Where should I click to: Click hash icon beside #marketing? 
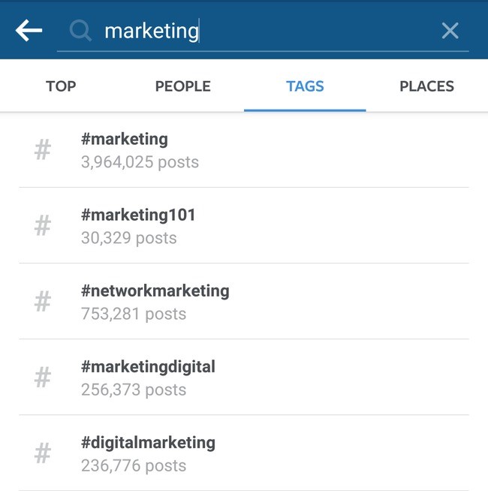[43, 149]
